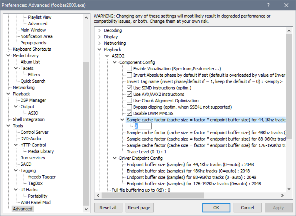Enable Use Chunk Alignment Optimization

pyautogui.click(x=129, y=101)
